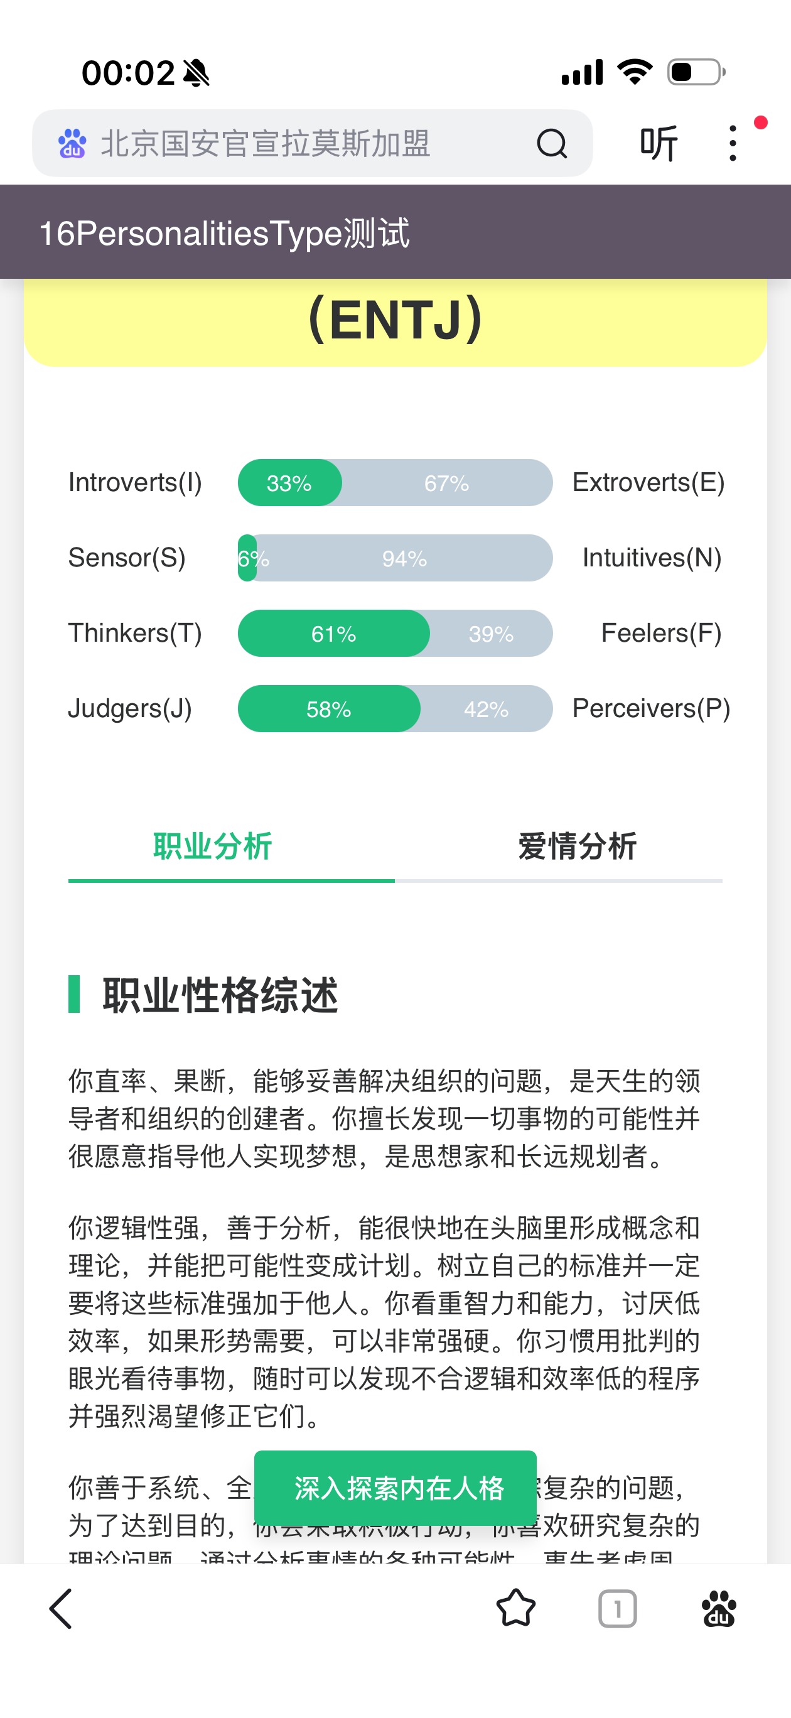Tap the 16PersonalitiesType测试 page title
791x1718 pixels.
pyautogui.click(x=224, y=234)
